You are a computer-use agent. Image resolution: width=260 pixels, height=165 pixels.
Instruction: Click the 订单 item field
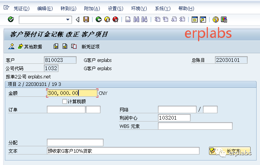coord(93,109)
